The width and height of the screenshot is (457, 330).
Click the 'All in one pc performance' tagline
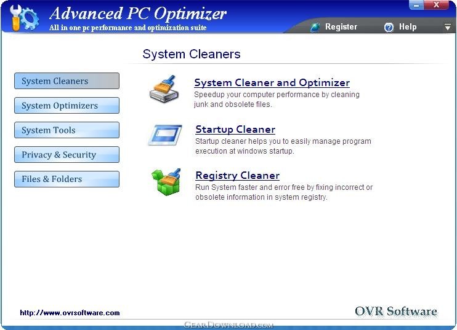pos(128,28)
